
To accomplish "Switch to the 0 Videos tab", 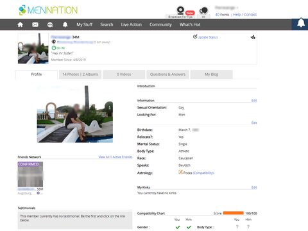I will tap(124, 74).
